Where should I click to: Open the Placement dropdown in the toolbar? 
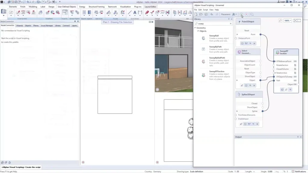(x=237, y=14)
